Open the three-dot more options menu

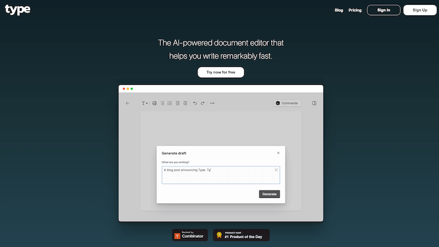coord(212,103)
